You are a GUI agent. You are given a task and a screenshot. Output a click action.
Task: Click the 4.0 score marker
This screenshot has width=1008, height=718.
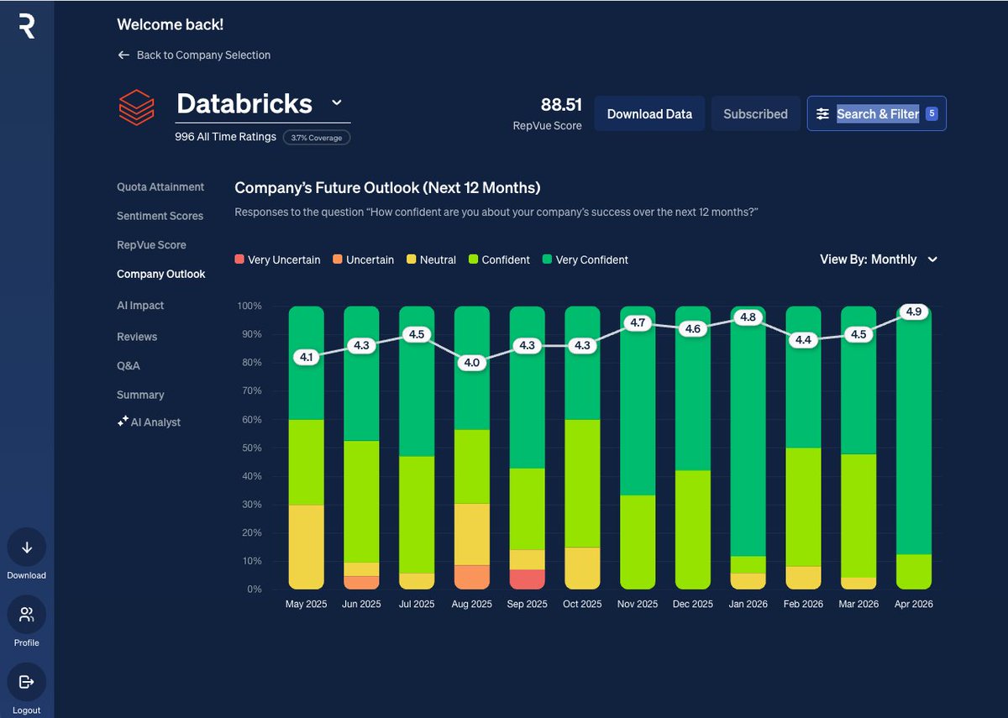[x=471, y=363]
